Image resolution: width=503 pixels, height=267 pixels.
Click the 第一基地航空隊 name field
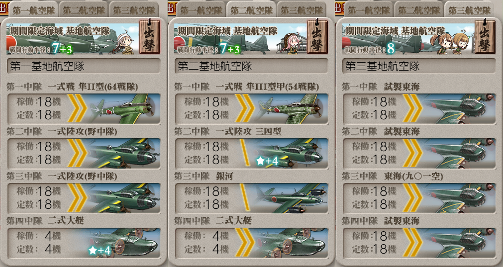(x=84, y=66)
